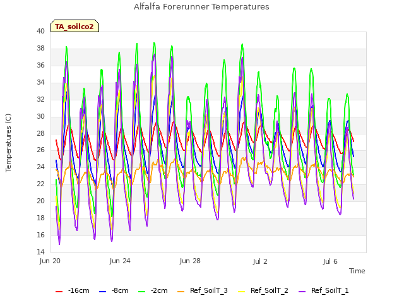Click the 22 y-axis tick label

(x=40, y=184)
